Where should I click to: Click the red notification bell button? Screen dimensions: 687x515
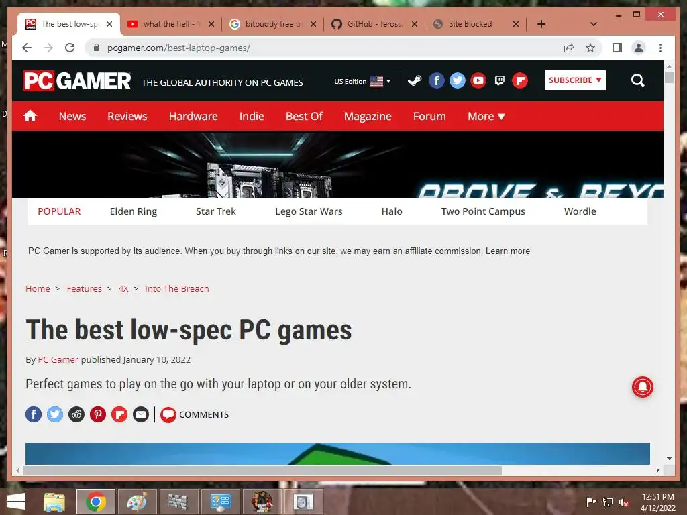click(x=643, y=387)
